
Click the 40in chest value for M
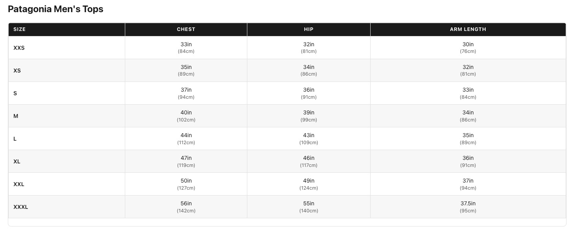tap(186, 112)
